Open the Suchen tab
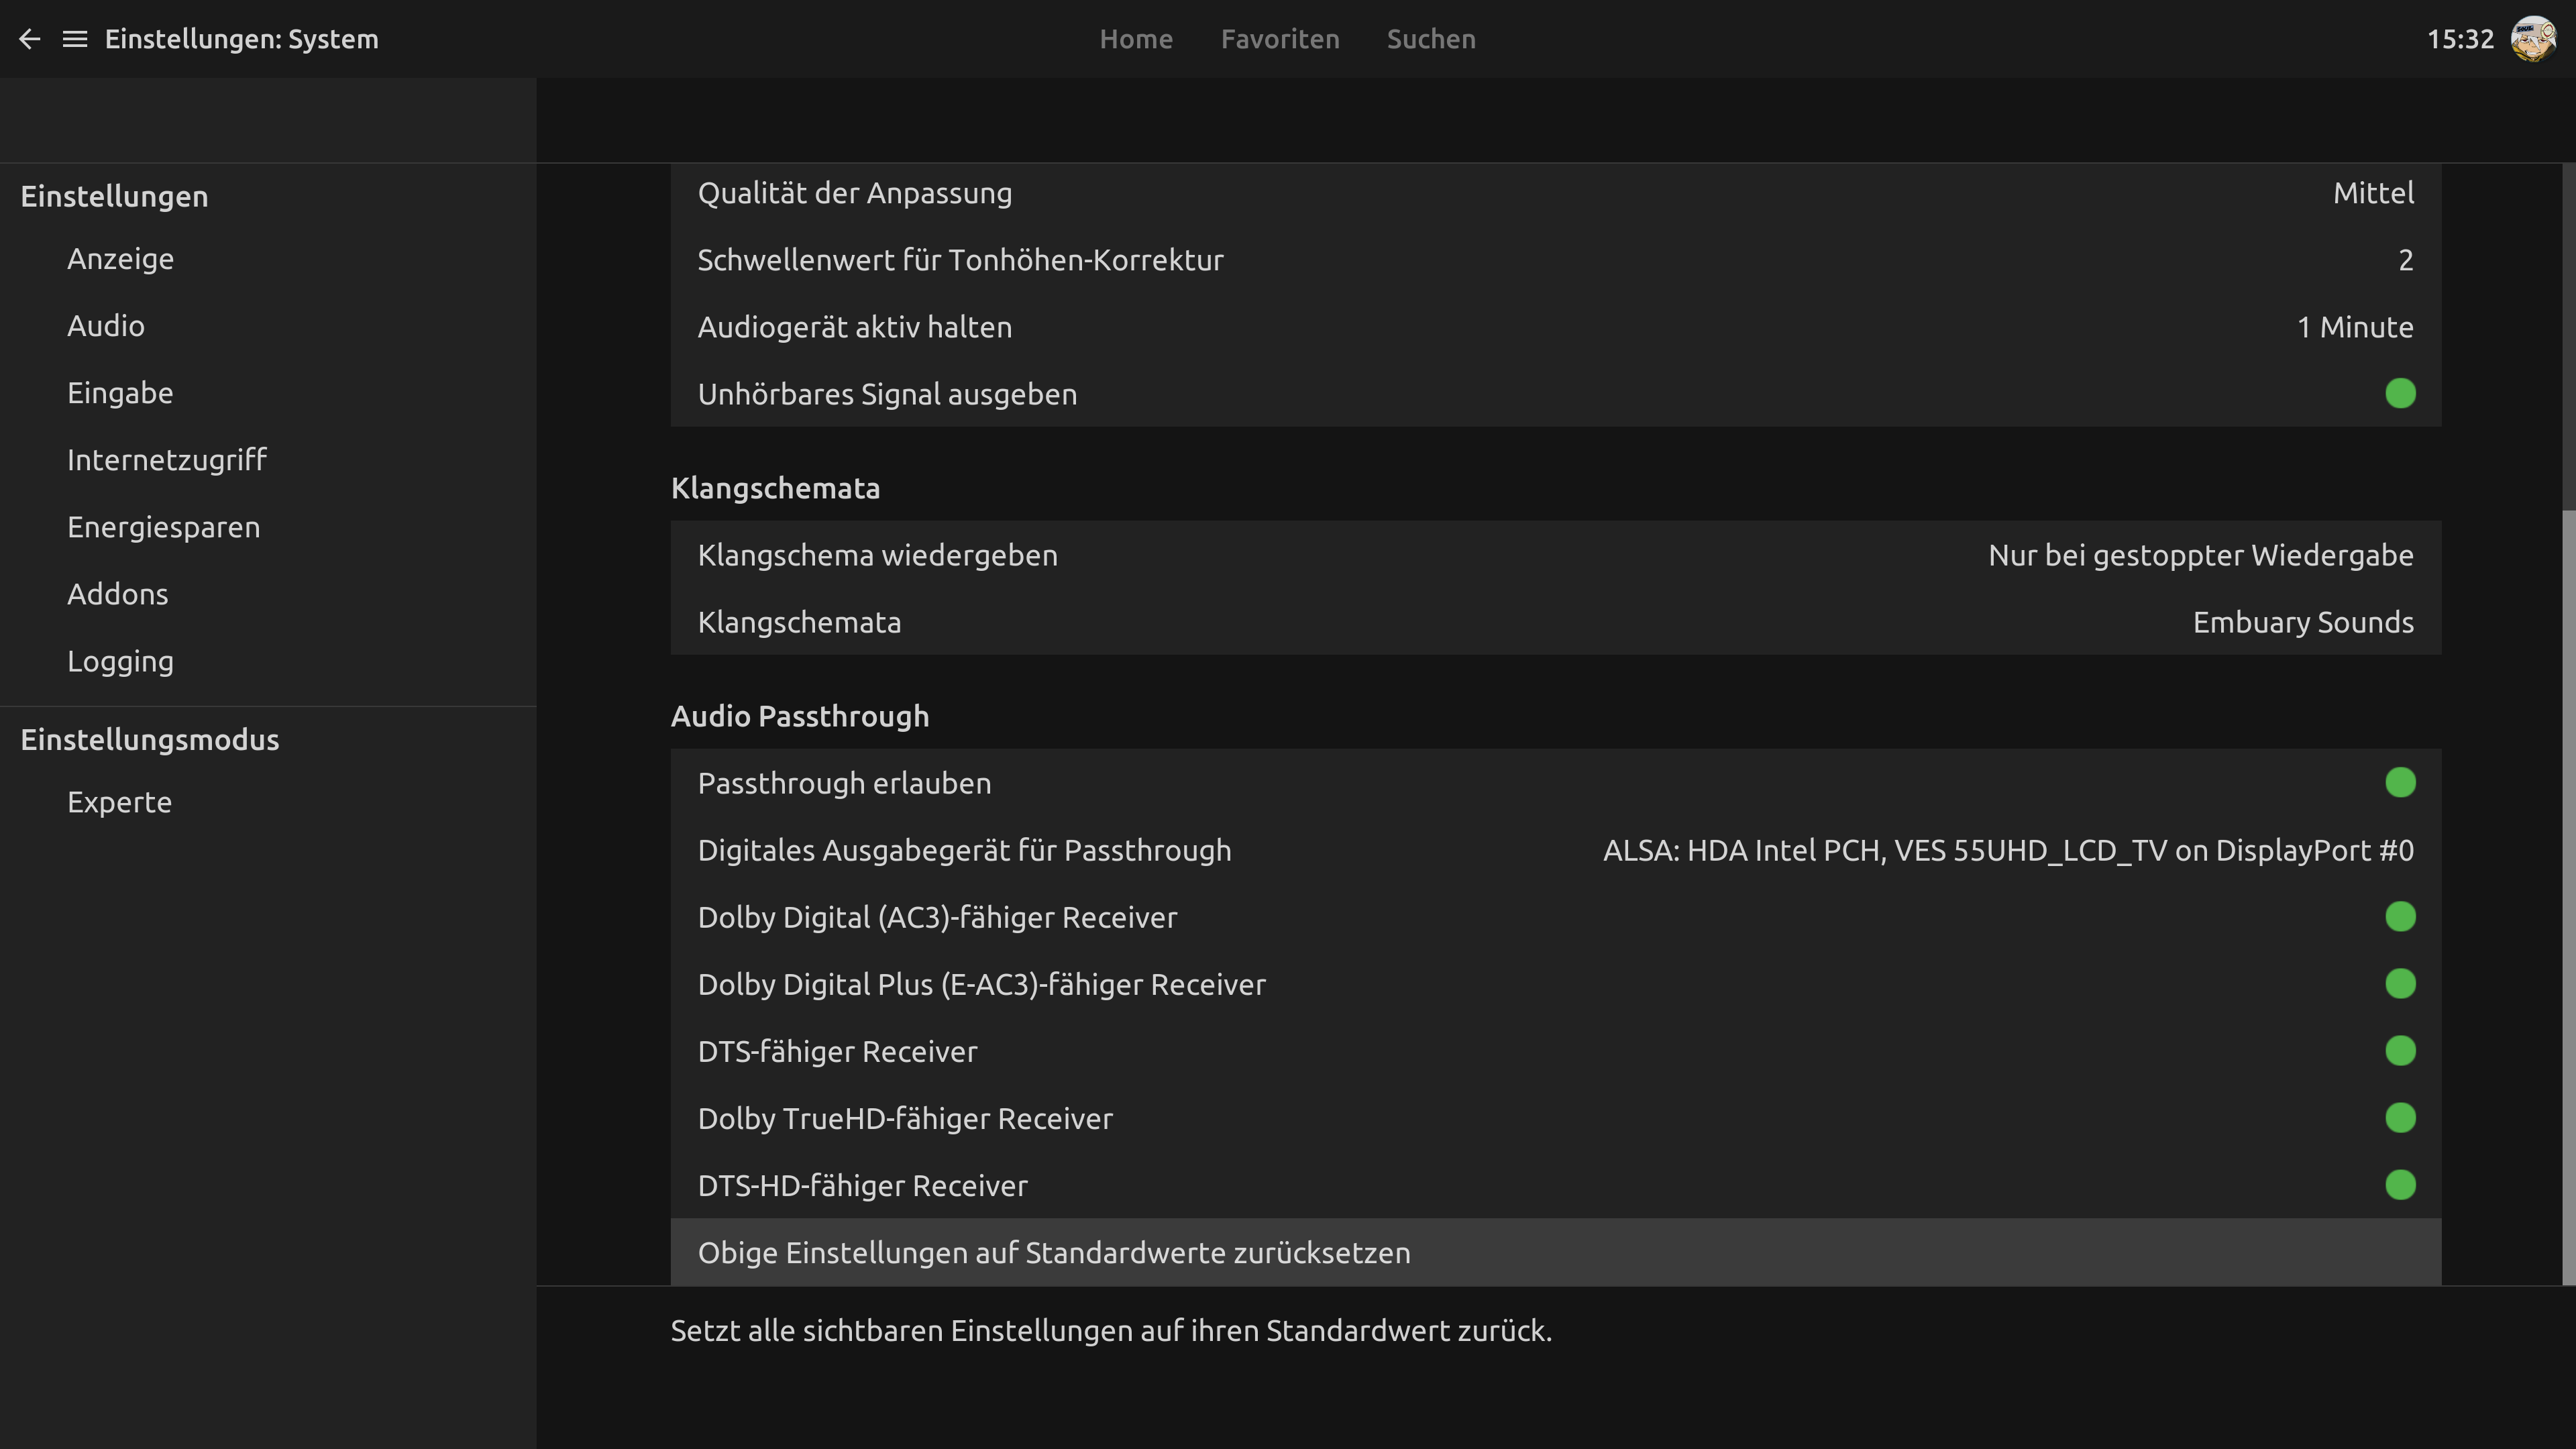Image resolution: width=2576 pixels, height=1449 pixels. pos(1431,39)
